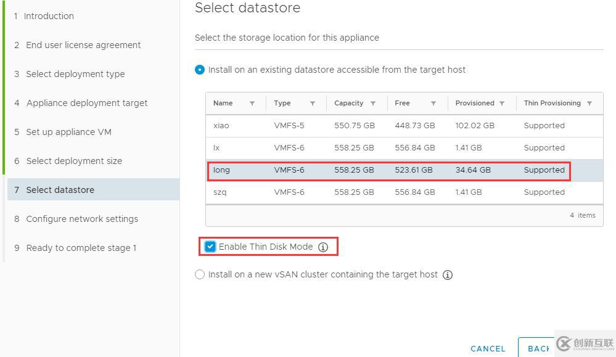The width and height of the screenshot is (616, 357).
Task: Select the lx datastore row
Action: [x=405, y=148]
